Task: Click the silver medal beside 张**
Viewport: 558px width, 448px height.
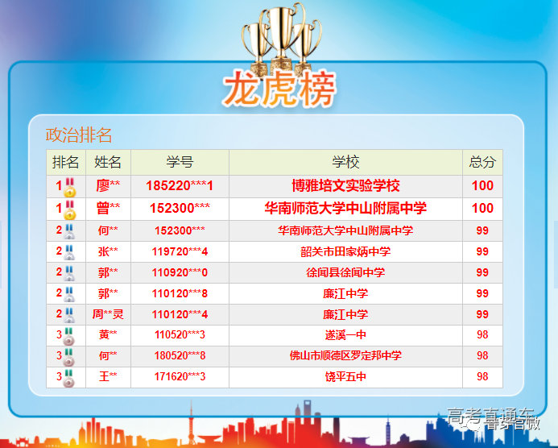Action: point(69,252)
